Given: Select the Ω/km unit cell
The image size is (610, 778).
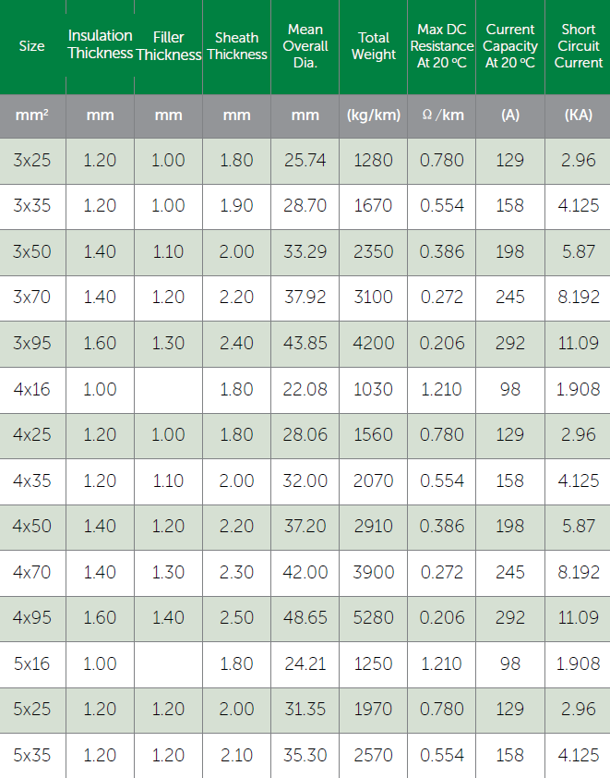Looking at the screenshot, I should (x=441, y=115).
